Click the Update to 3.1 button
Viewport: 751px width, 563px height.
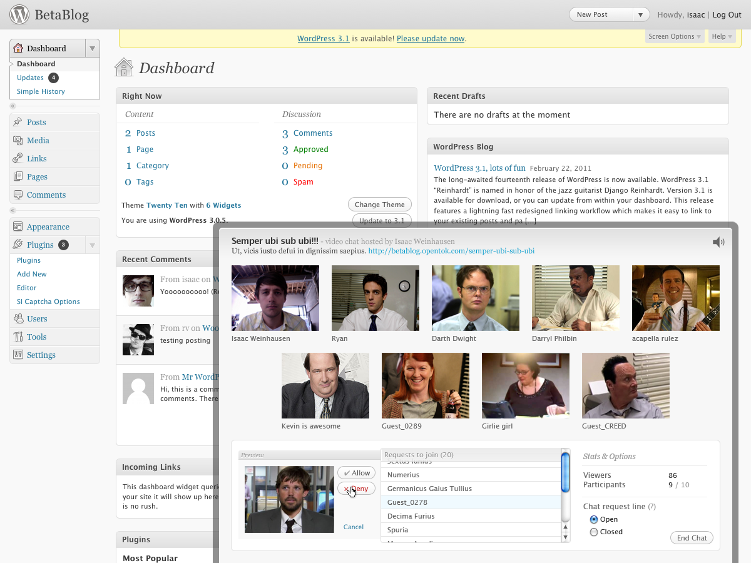[x=382, y=220]
